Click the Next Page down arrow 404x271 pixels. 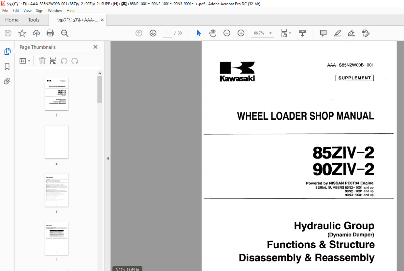(153, 33)
